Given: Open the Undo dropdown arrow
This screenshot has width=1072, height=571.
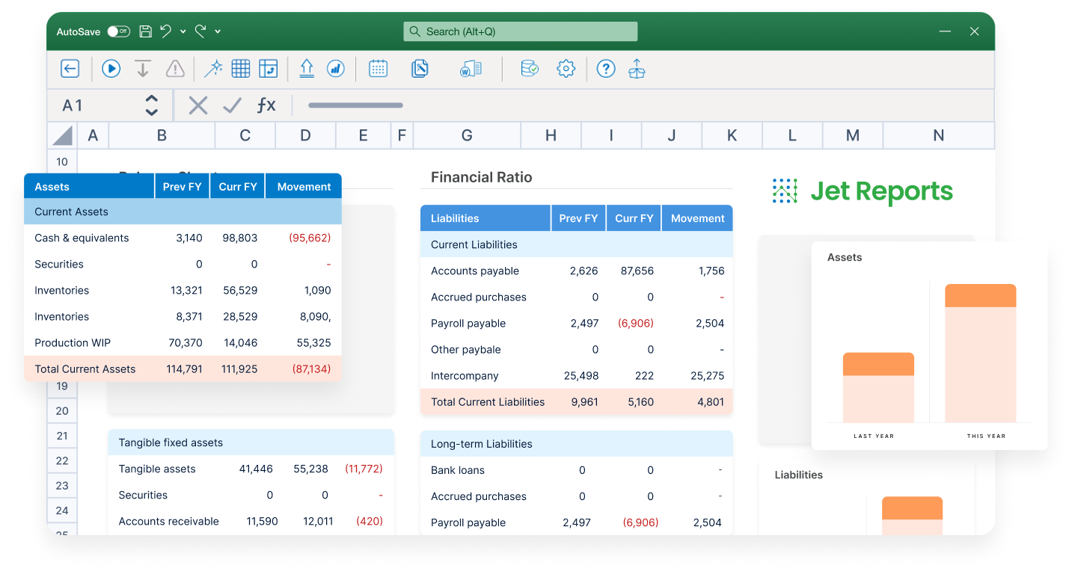Looking at the screenshot, I should click(183, 31).
